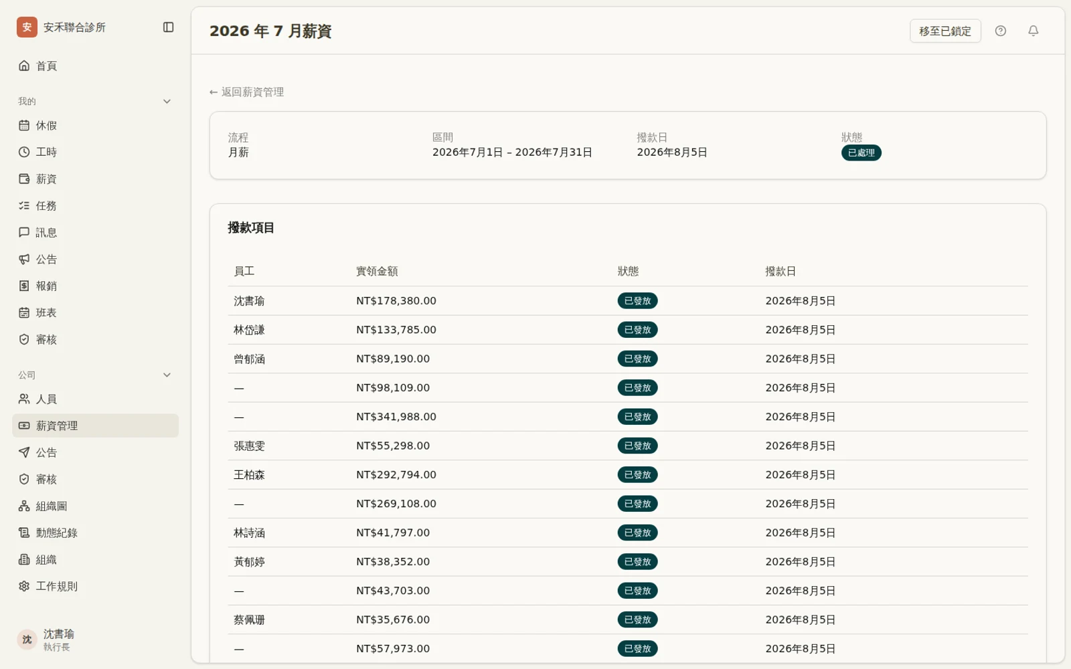The height and width of the screenshot is (669, 1071).
Task: Open 公告 megaphone icon under 我的
Action: (24, 259)
